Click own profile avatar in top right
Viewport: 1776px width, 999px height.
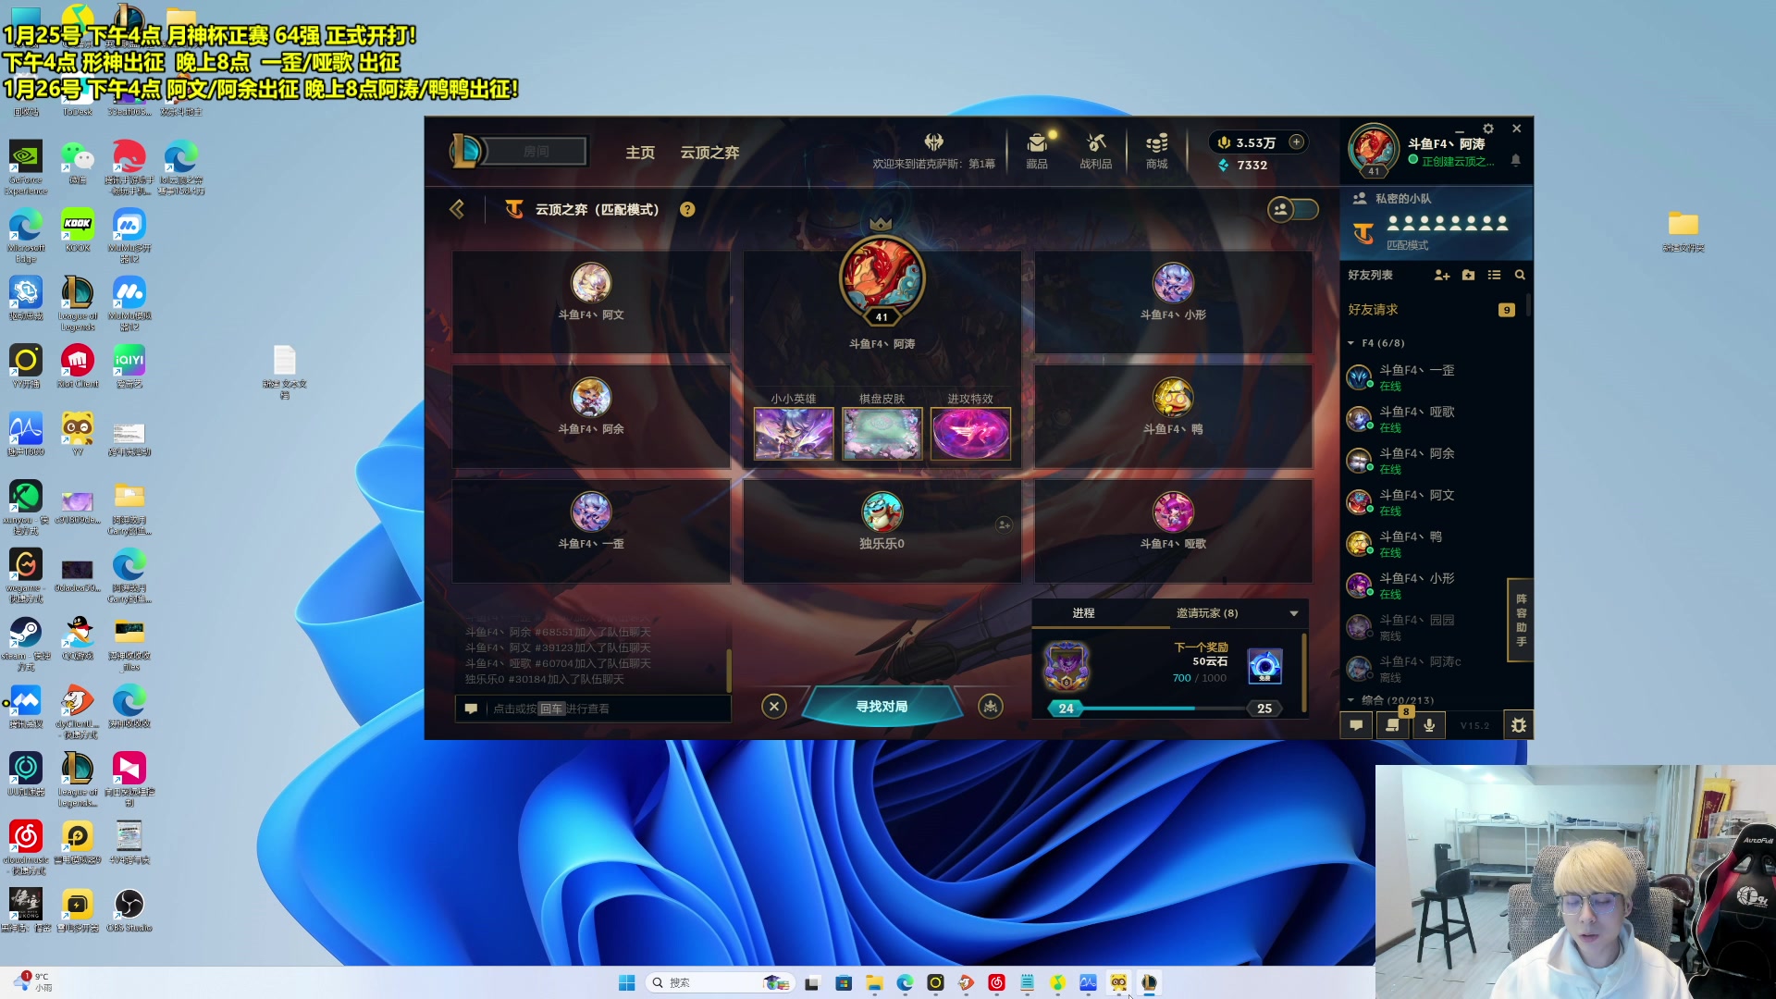1373,148
